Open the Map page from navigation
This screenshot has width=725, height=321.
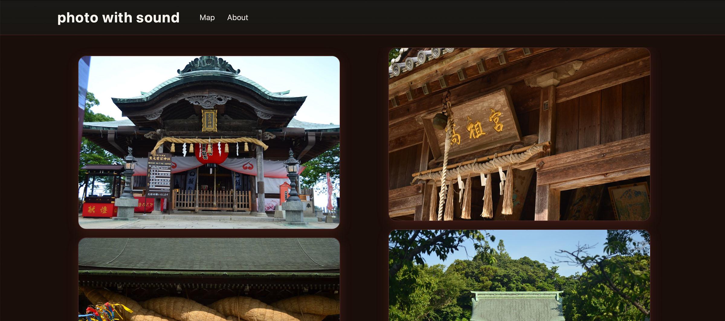click(x=207, y=17)
